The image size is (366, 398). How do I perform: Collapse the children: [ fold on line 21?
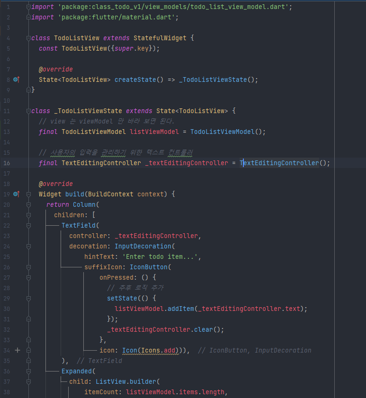[29, 215]
